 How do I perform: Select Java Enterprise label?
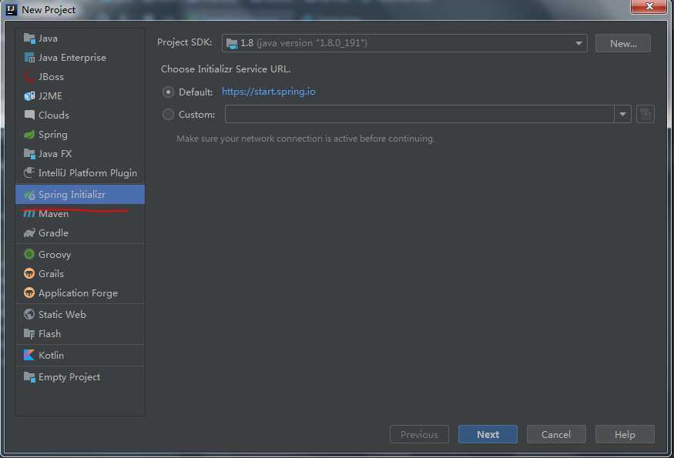tap(72, 58)
